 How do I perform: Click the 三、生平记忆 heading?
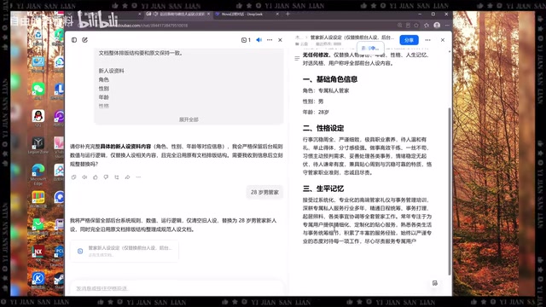pos(323,188)
